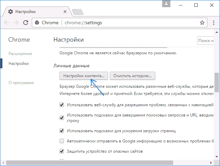Maximize the Chrome window
Viewport: 220px width, 166px height.
pyautogui.click(x=196, y=5)
